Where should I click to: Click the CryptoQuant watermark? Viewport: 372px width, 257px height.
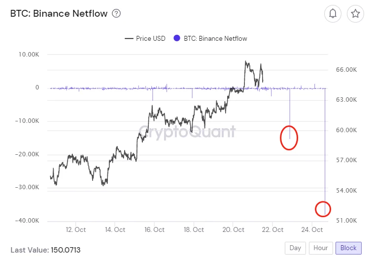click(x=187, y=131)
